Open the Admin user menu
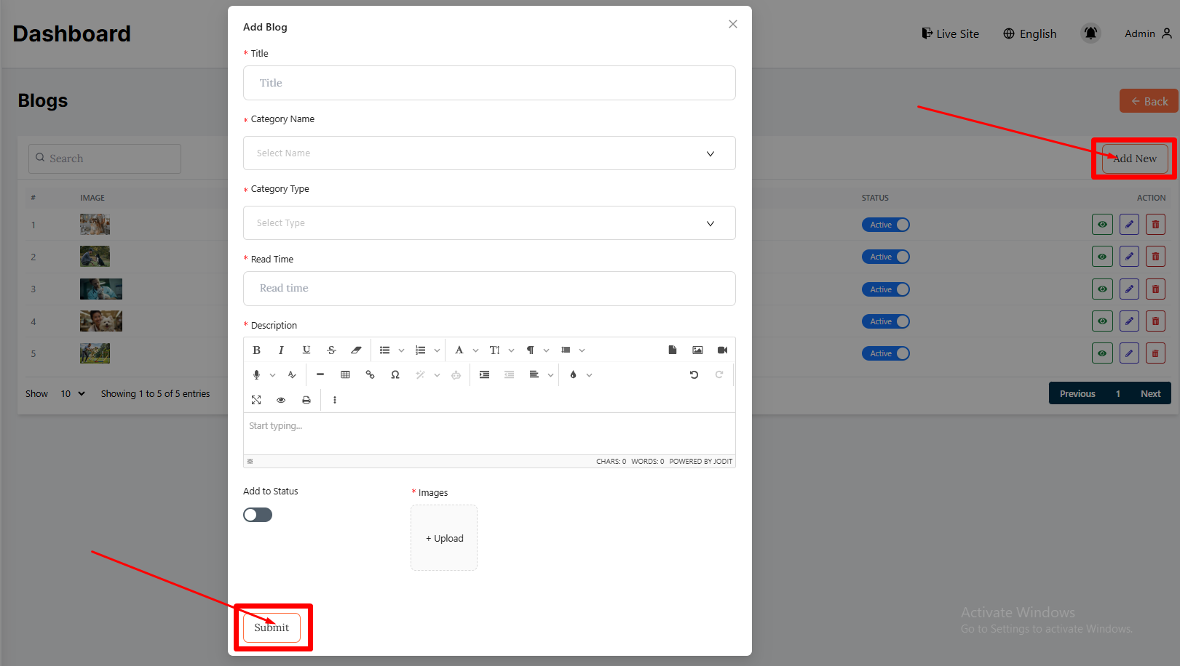The height and width of the screenshot is (666, 1180). pos(1147,33)
